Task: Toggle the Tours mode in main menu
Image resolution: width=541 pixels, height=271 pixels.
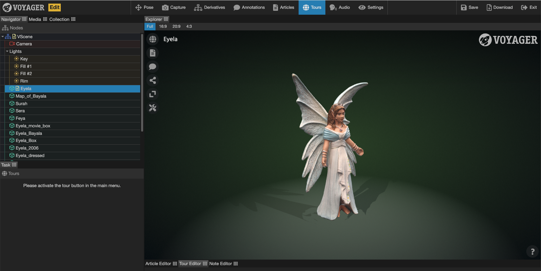Action: click(312, 7)
